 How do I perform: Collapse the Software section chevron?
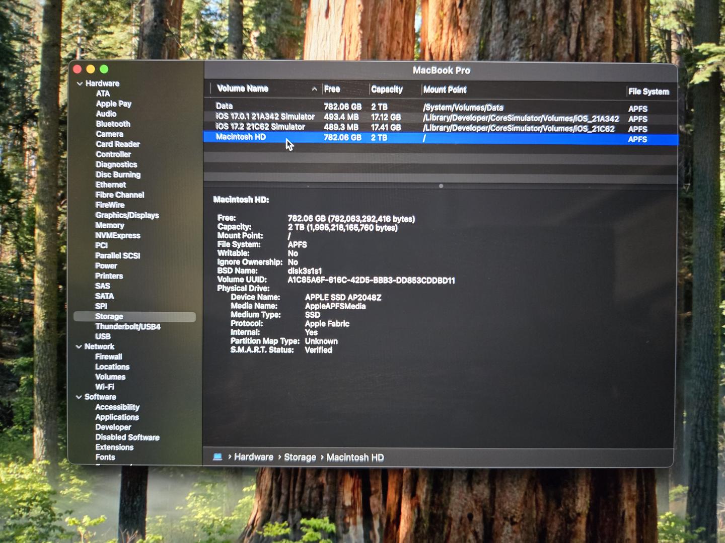coord(79,397)
